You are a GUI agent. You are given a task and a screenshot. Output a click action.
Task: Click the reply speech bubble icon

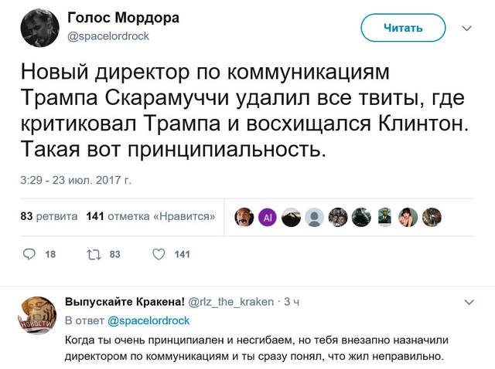pyautogui.click(x=29, y=255)
